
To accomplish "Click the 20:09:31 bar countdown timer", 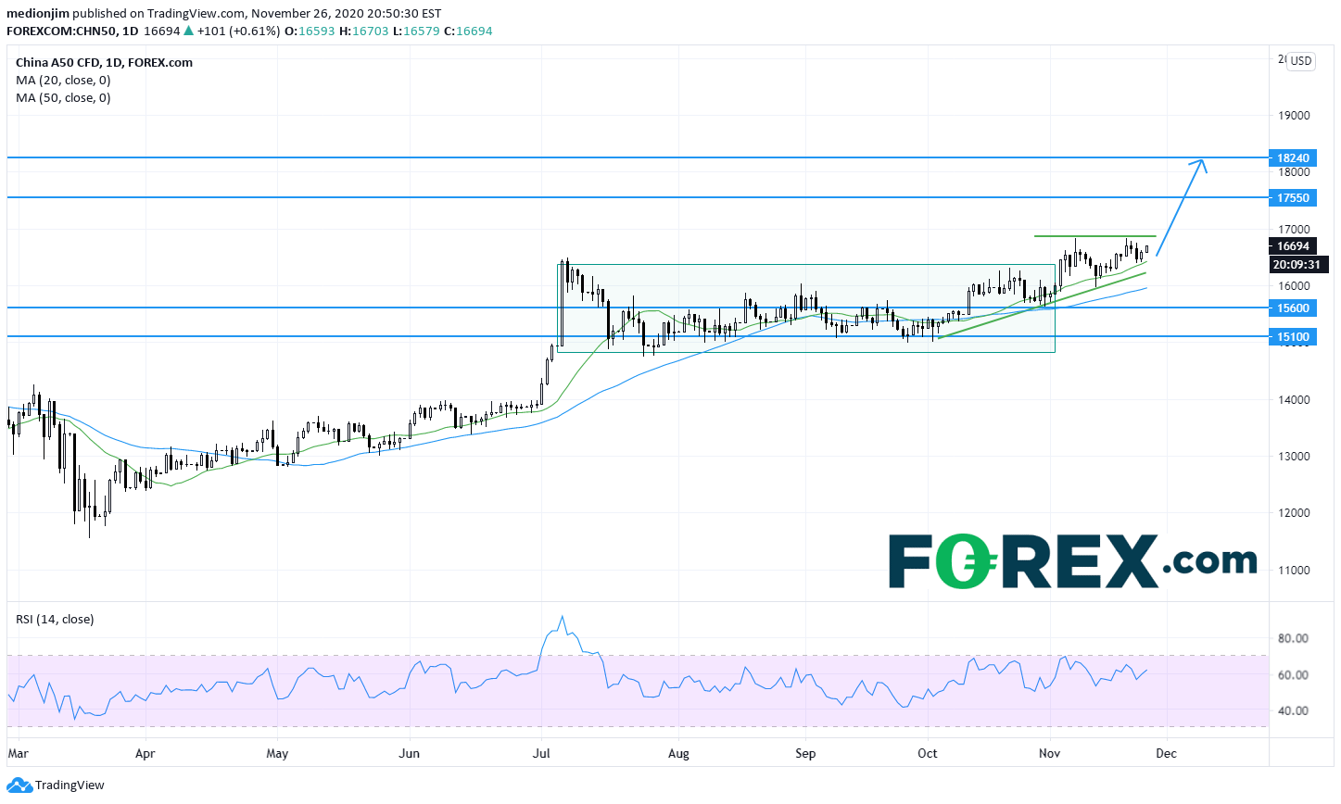I will click(1297, 265).
